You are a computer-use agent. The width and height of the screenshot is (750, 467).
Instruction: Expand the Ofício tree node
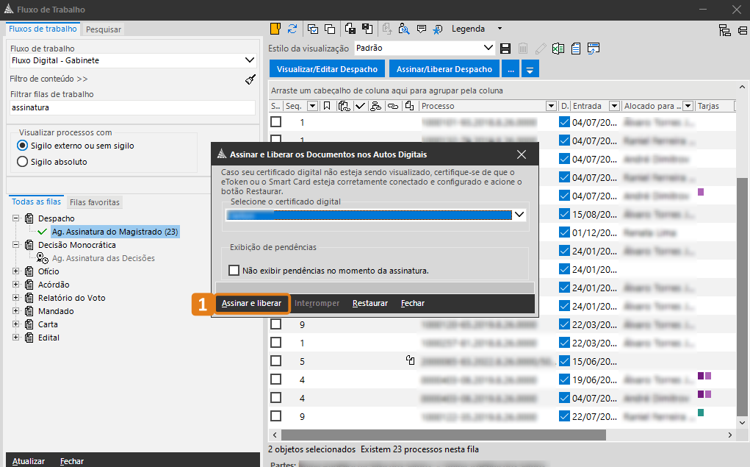point(15,271)
